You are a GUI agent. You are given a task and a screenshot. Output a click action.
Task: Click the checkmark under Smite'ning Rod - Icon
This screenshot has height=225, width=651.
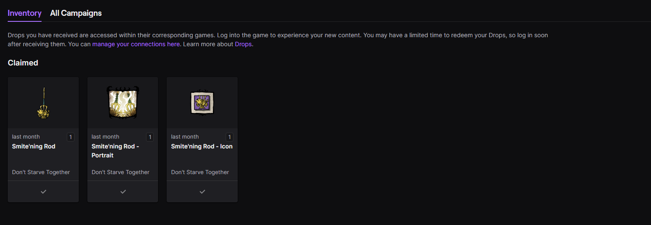coord(202,192)
